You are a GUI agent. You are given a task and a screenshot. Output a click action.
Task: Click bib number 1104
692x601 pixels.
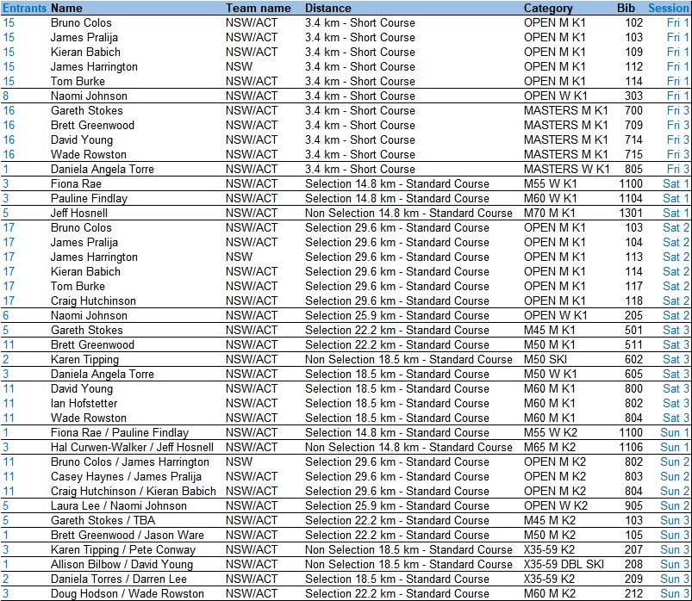coord(631,198)
